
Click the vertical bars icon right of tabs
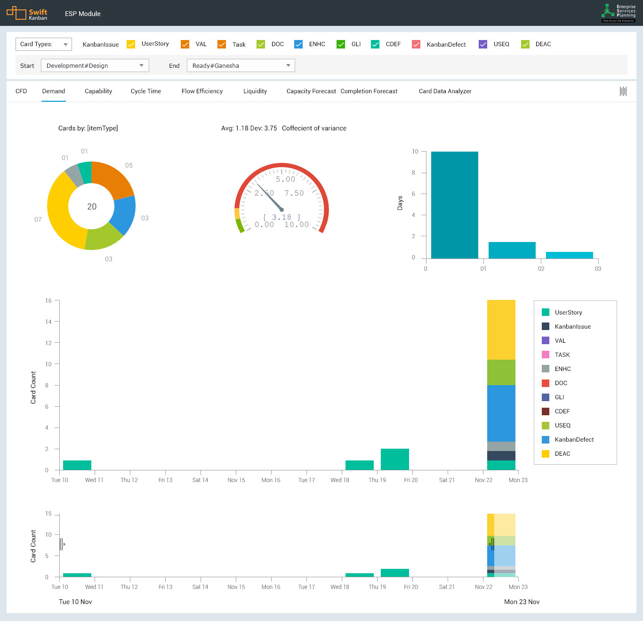pyautogui.click(x=623, y=91)
